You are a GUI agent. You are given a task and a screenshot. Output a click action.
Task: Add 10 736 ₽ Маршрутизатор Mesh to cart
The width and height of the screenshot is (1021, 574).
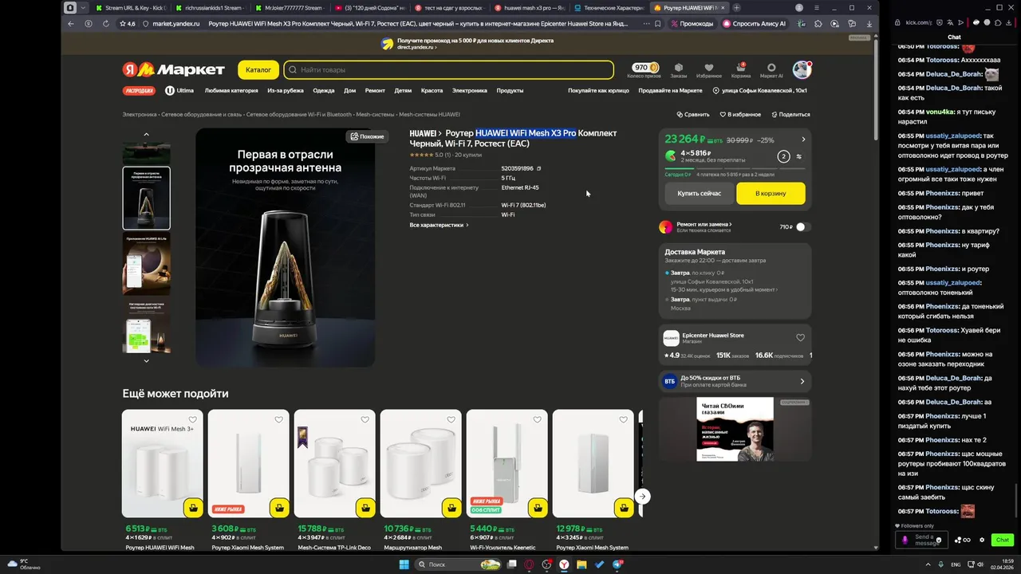click(451, 507)
